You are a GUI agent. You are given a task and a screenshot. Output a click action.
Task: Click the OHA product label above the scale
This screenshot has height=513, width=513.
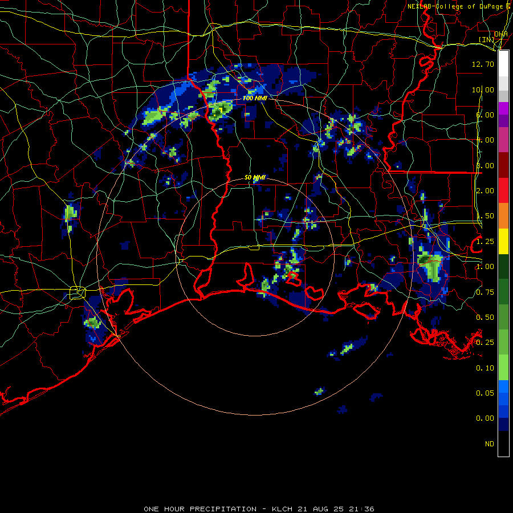pos(501,34)
